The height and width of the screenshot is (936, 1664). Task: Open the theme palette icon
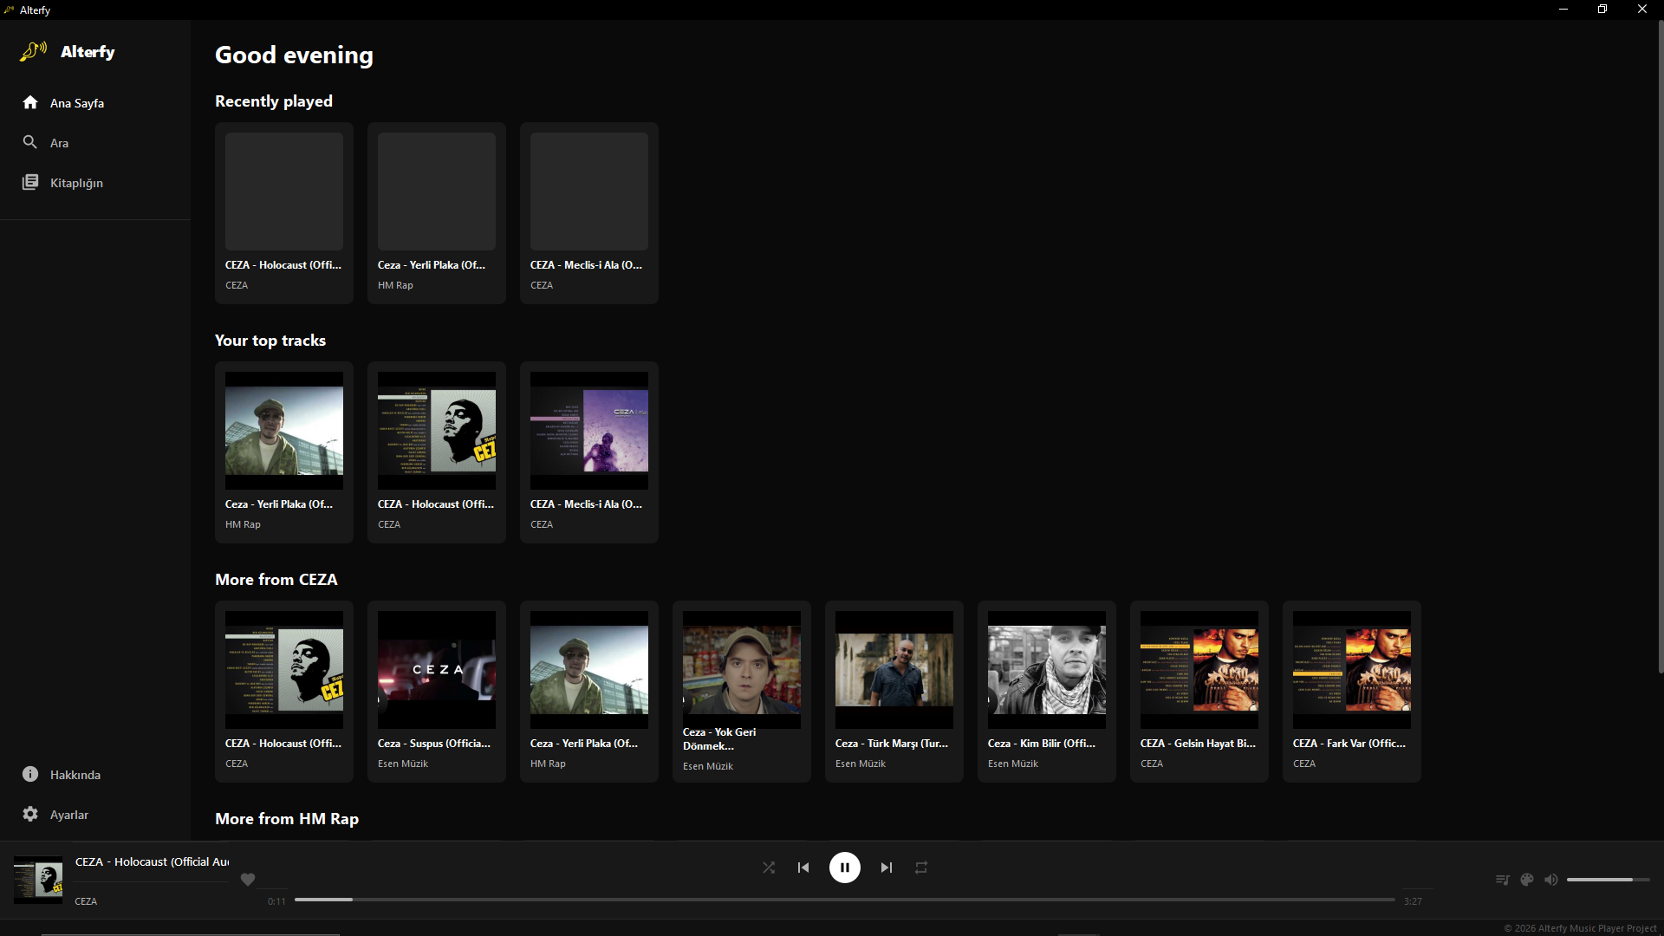click(x=1527, y=880)
